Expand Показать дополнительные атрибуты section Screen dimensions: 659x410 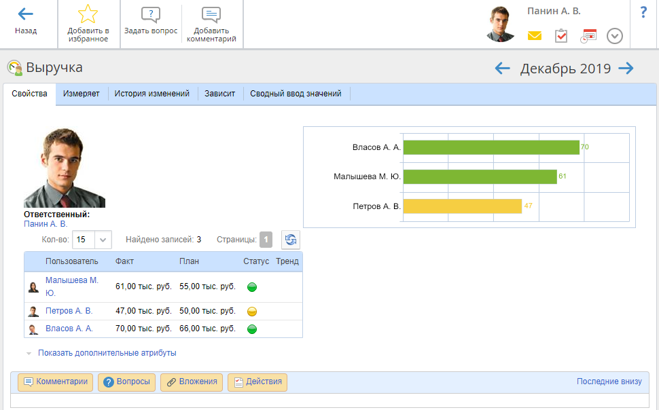click(x=107, y=353)
